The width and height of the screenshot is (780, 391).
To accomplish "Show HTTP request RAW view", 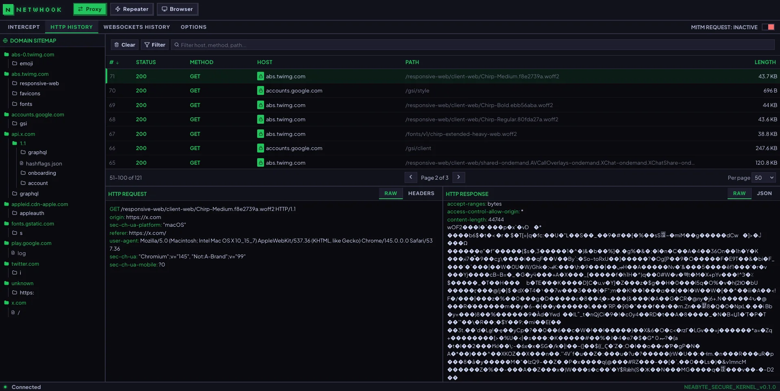I will (391, 193).
